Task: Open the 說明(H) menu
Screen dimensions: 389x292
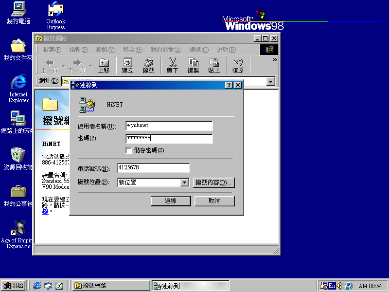Action: (x=226, y=50)
